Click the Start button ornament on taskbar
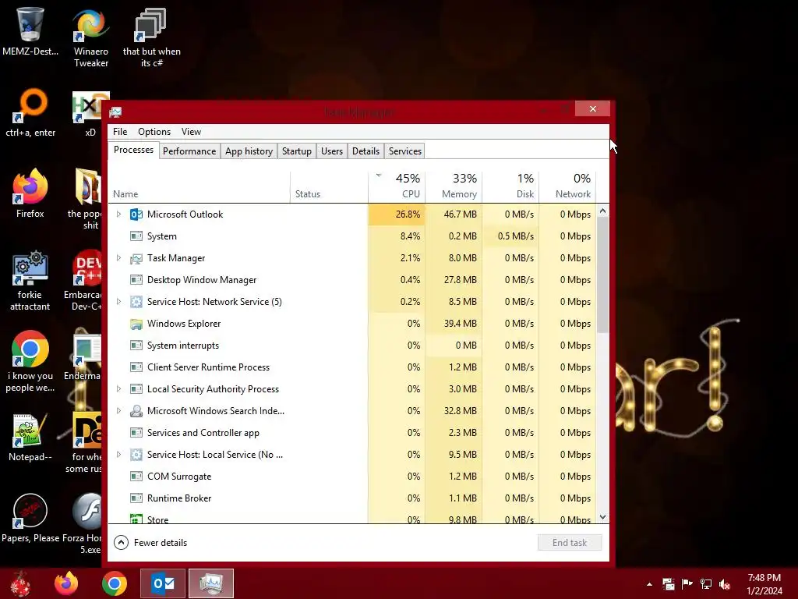 20,583
